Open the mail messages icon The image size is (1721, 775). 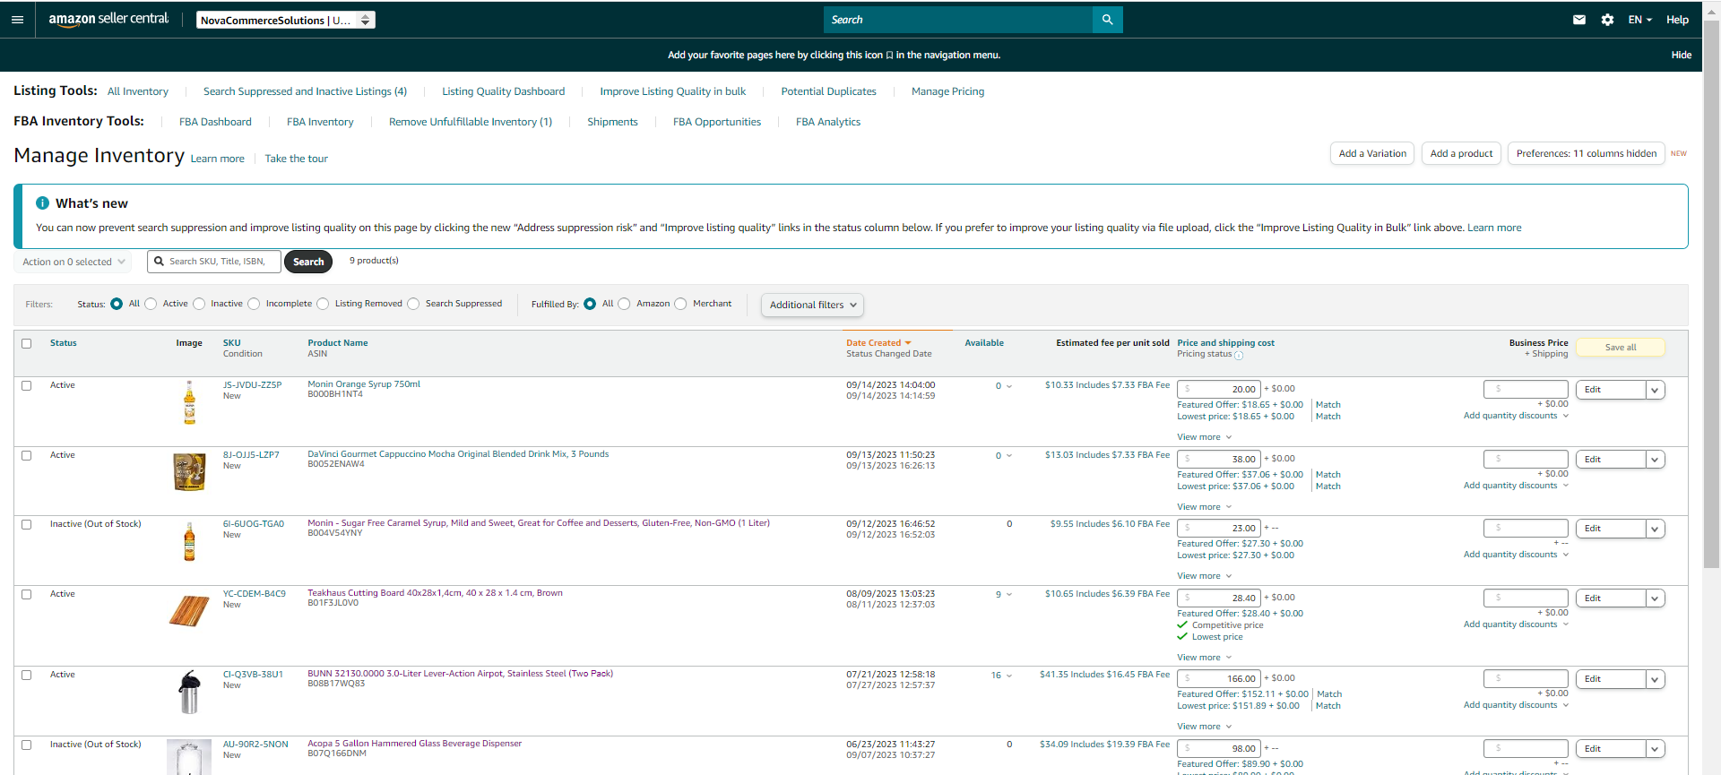click(1579, 20)
